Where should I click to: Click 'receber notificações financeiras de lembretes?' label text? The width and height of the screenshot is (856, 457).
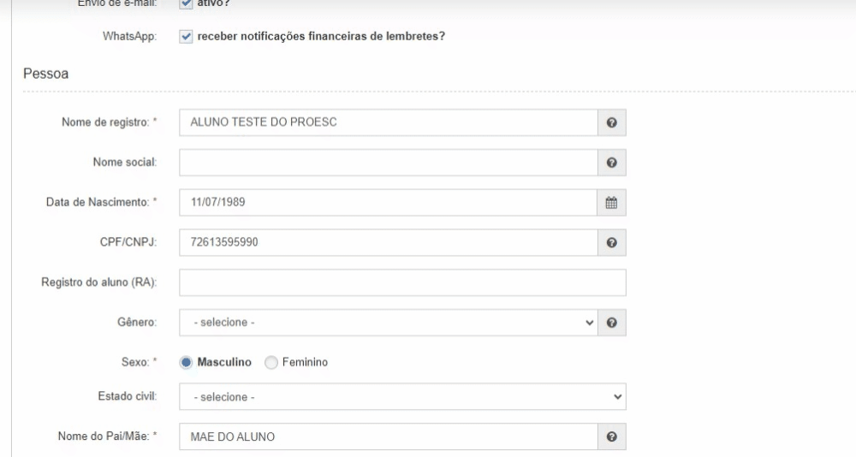pyautogui.click(x=321, y=37)
